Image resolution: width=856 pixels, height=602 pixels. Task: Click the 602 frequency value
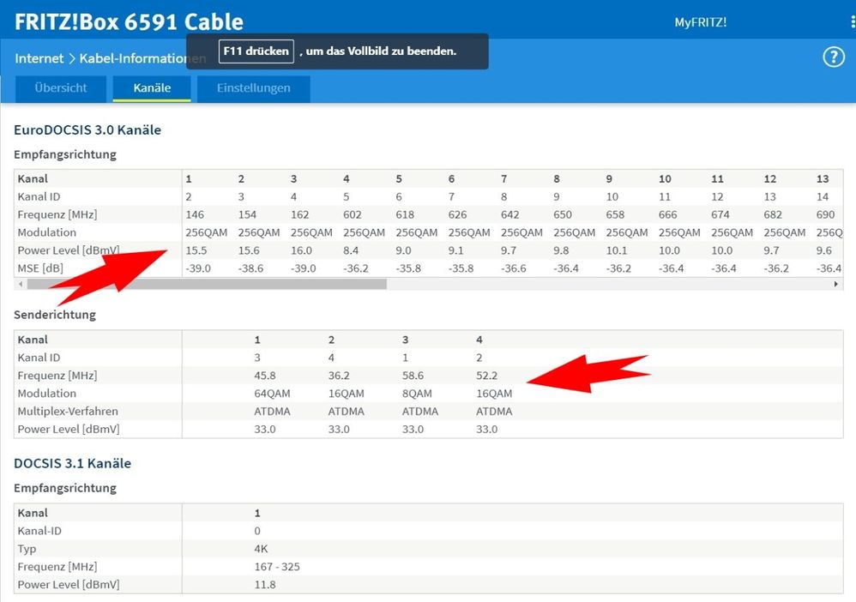[353, 214]
